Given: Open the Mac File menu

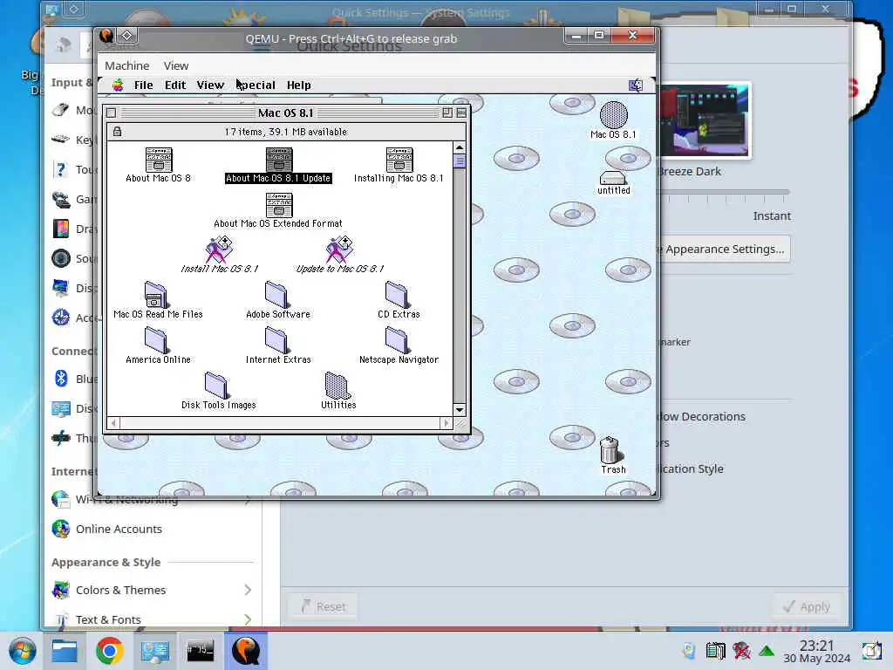Looking at the screenshot, I should pos(144,85).
